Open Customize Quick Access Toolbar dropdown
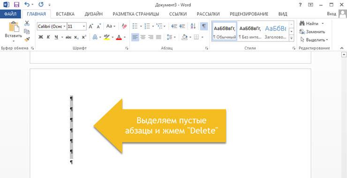This screenshot has height=178, width=347. 50,5
